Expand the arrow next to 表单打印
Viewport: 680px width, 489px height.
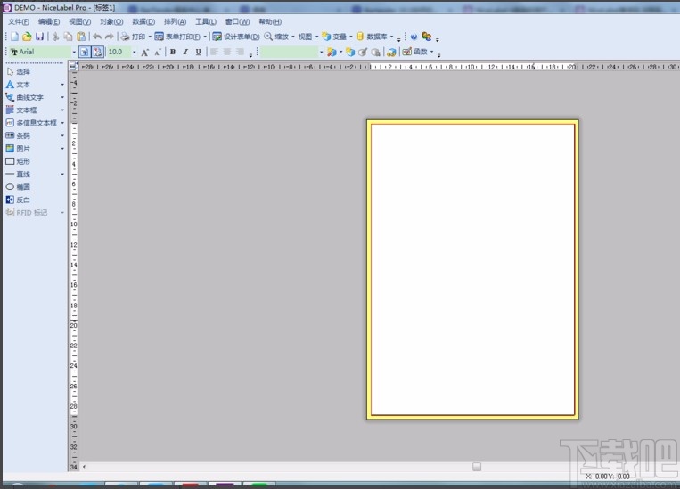point(205,37)
